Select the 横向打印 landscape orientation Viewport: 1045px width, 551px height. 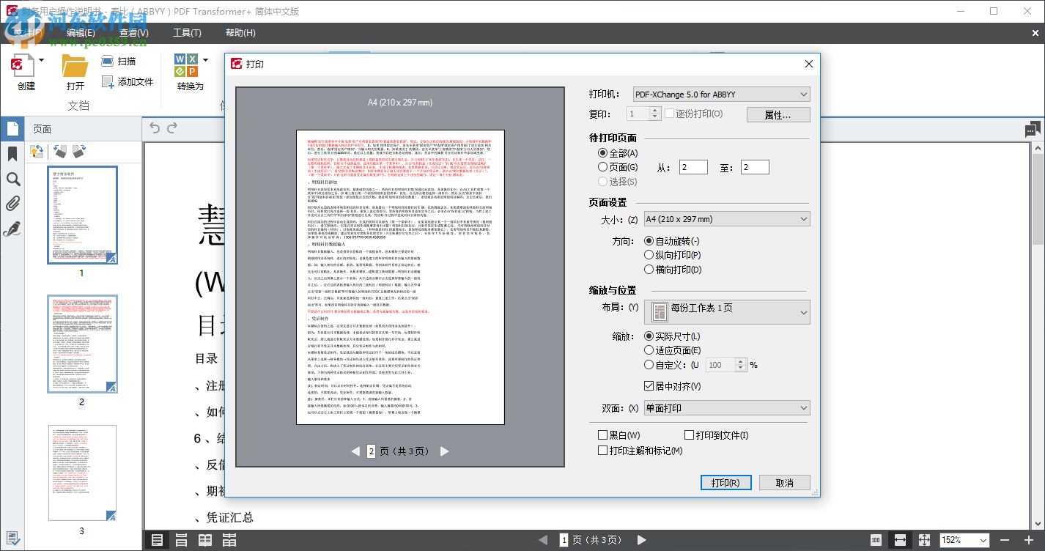(x=648, y=269)
